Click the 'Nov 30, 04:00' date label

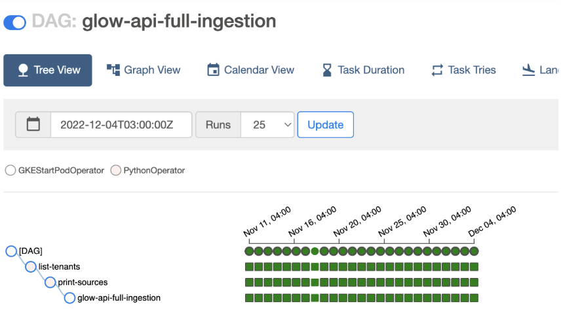447,222
